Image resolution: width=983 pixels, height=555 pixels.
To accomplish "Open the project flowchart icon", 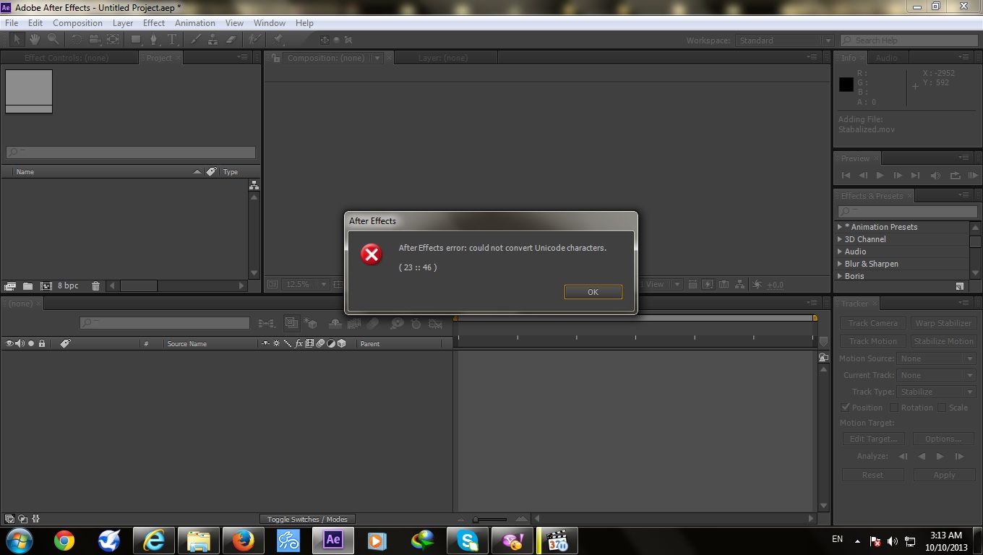I will (254, 186).
